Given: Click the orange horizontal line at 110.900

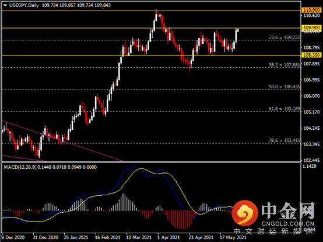Looking at the screenshot, I should point(152,11).
